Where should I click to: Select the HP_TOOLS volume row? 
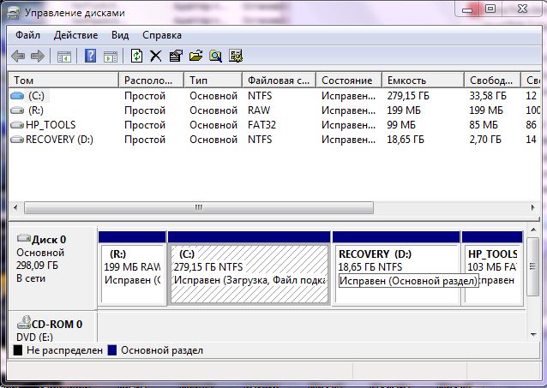click(274, 125)
